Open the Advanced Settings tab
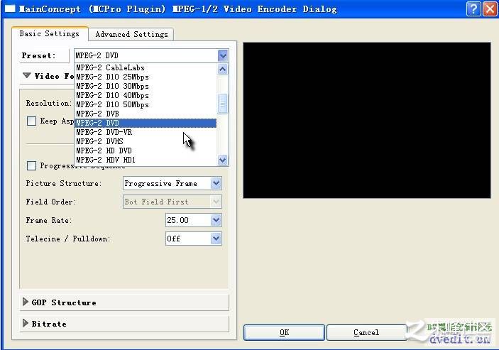Viewport: 499px width, 350px height. tap(131, 34)
